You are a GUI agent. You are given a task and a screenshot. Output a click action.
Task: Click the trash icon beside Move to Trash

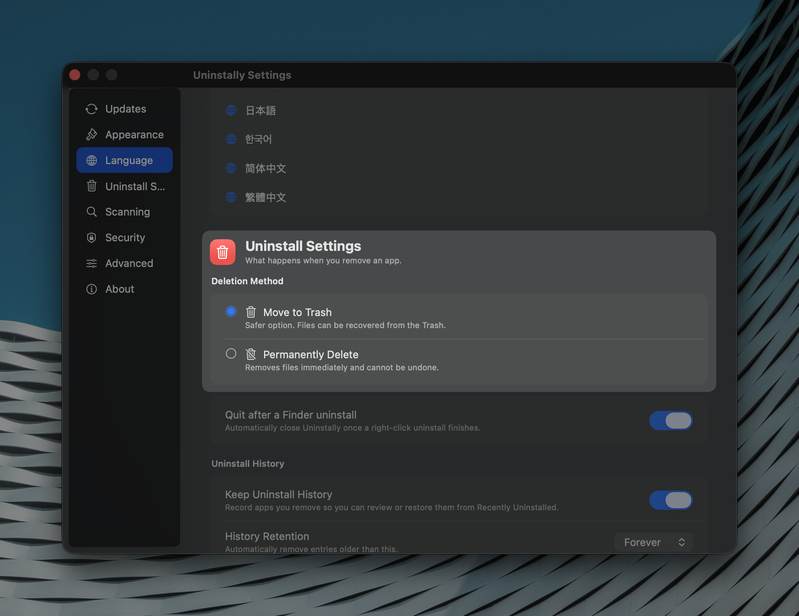pyautogui.click(x=251, y=312)
